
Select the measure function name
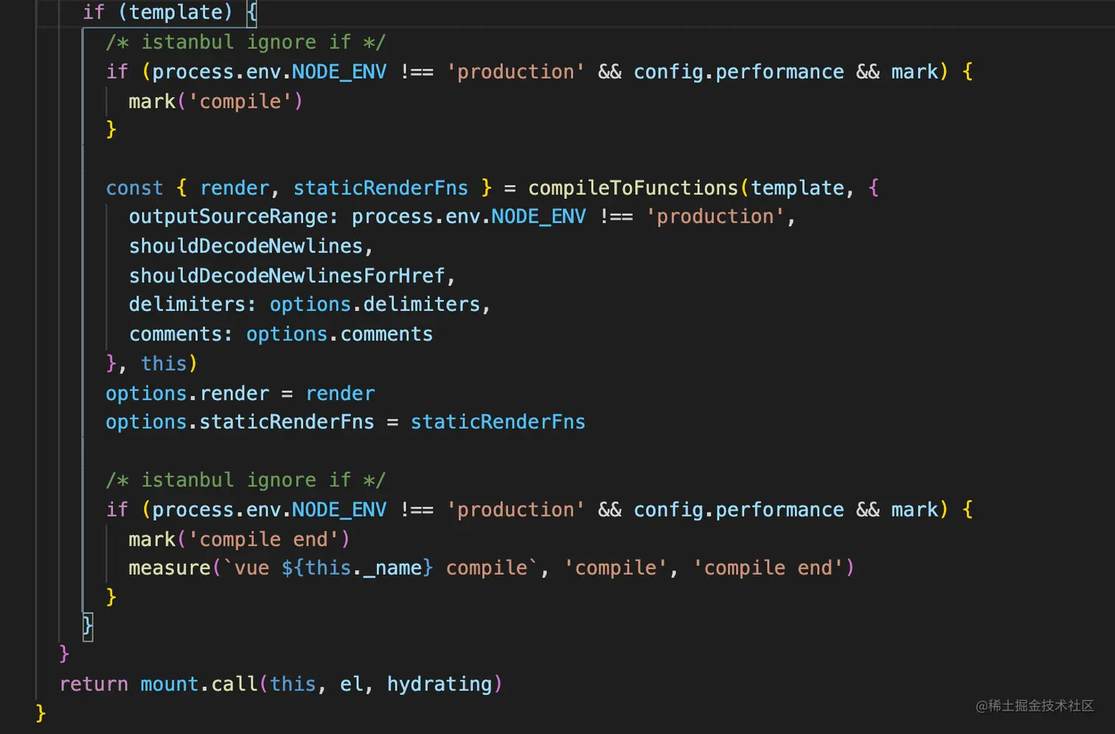[x=170, y=568]
